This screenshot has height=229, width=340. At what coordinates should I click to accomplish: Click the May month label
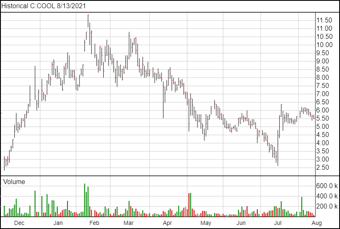[206, 223]
